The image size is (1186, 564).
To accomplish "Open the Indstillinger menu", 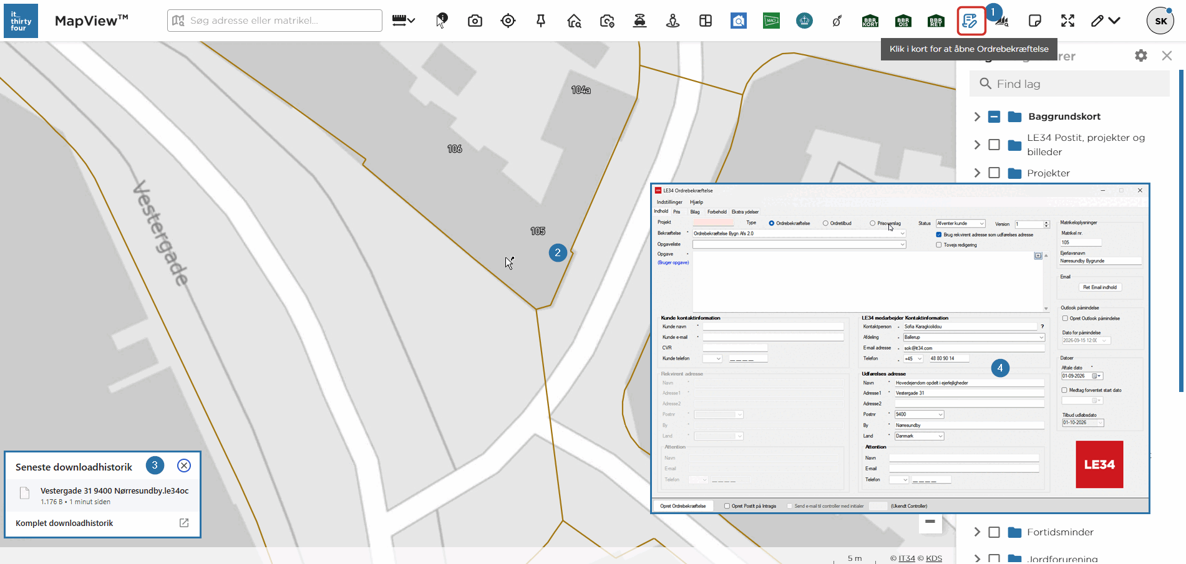I will pos(669,202).
